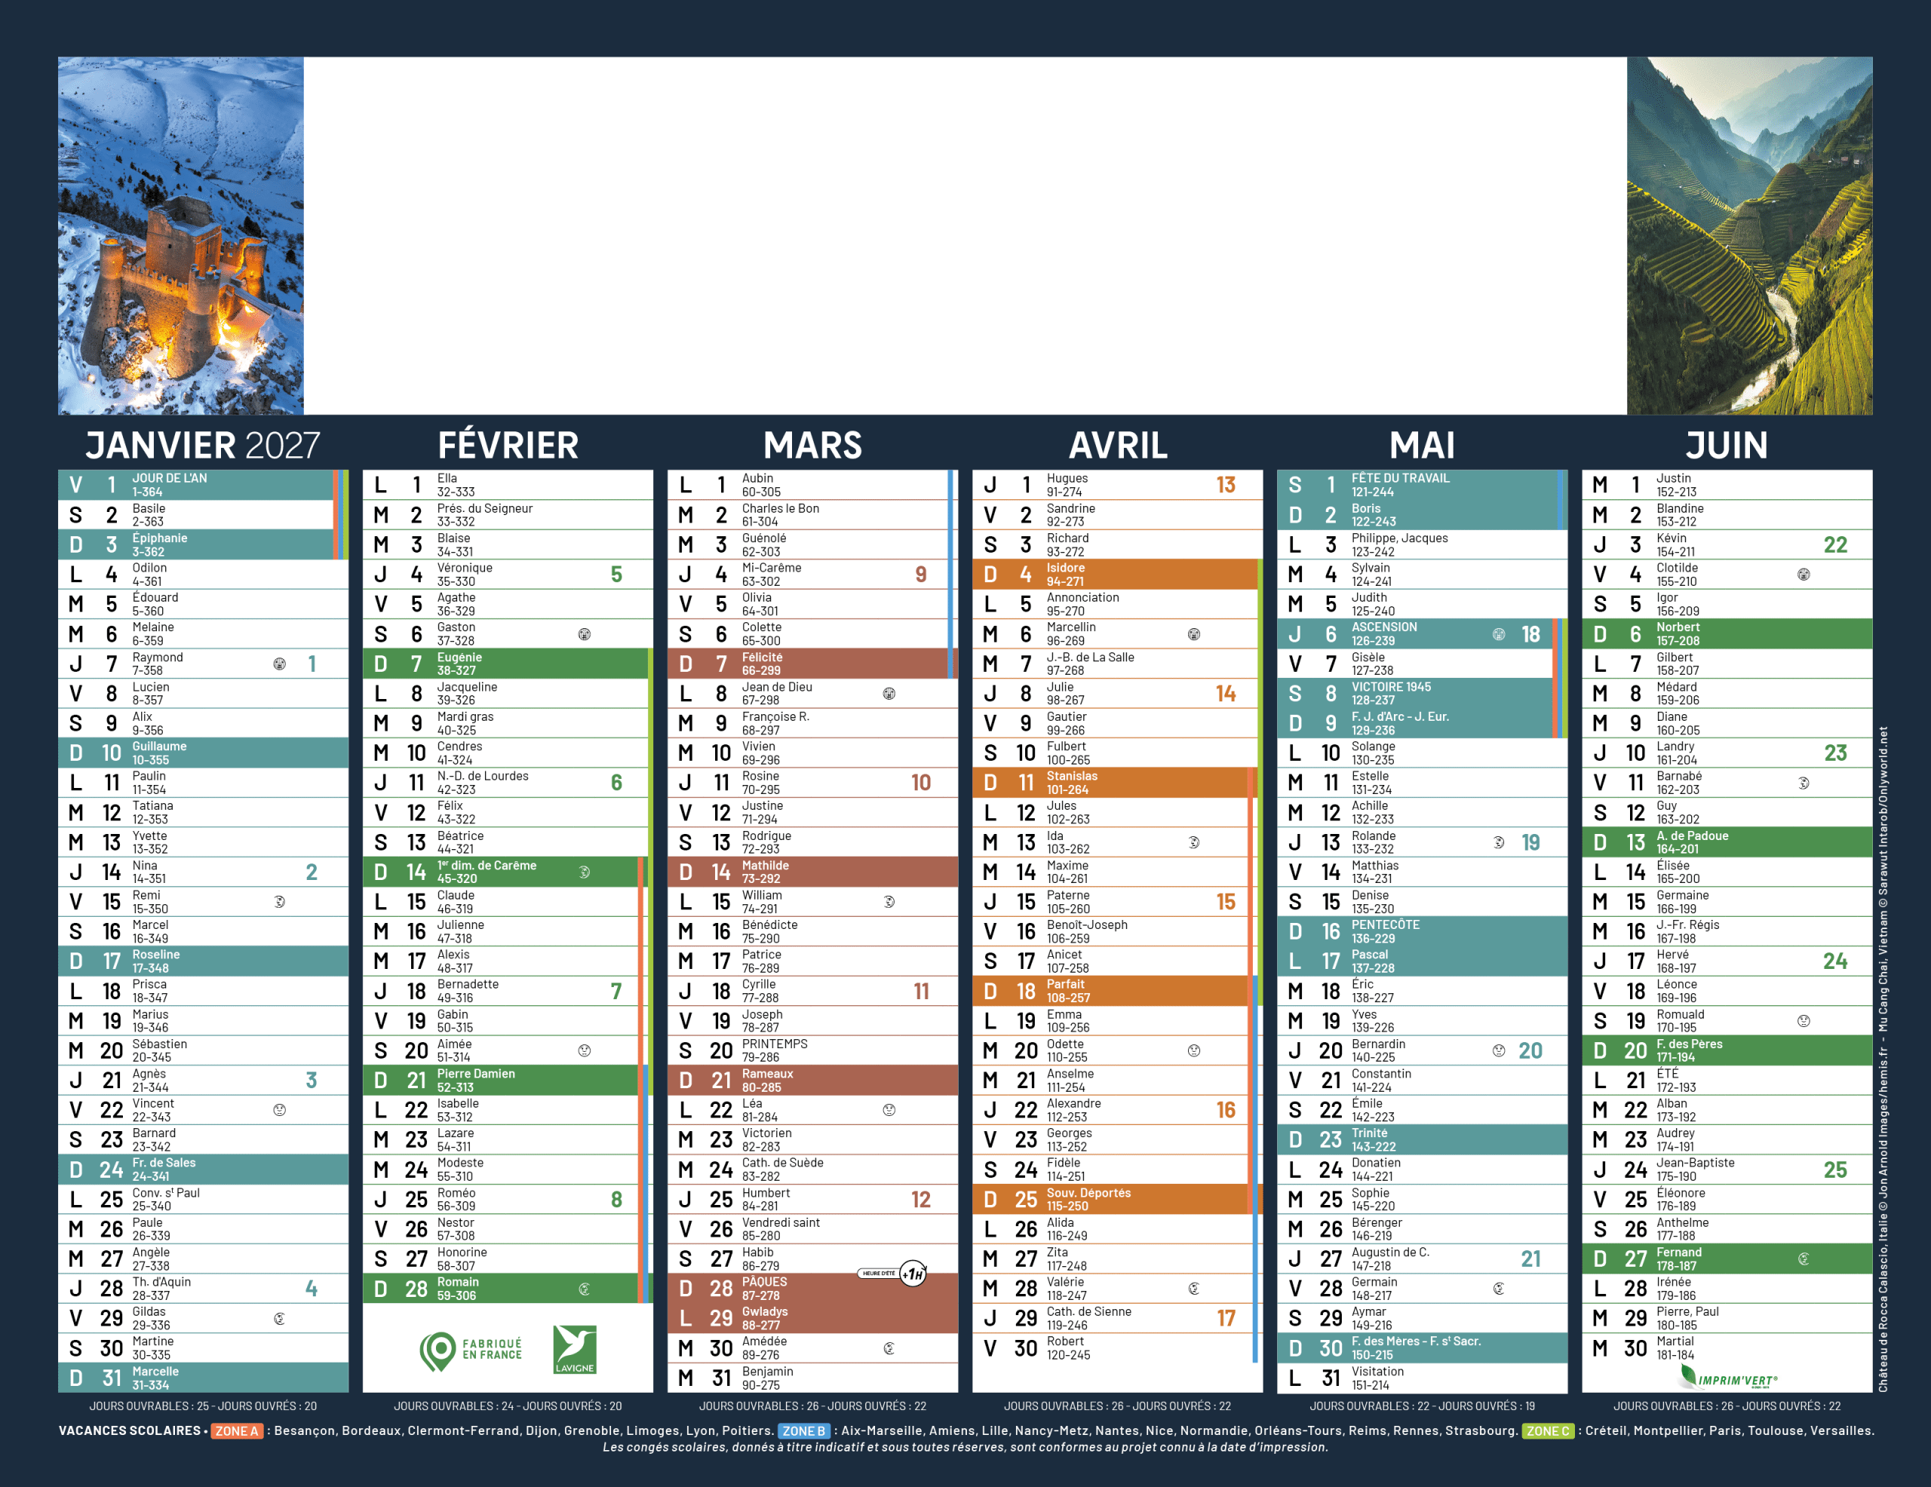The image size is (1931, 1487).
Task: Click the VACANCES SCOLAIRES label
Action: pos(129,1430)
